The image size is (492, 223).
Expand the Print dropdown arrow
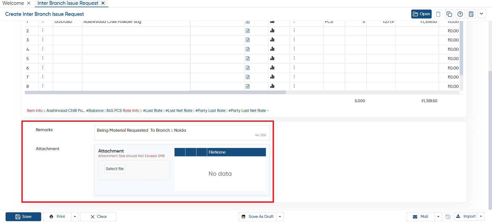click(x=75, y=217)
